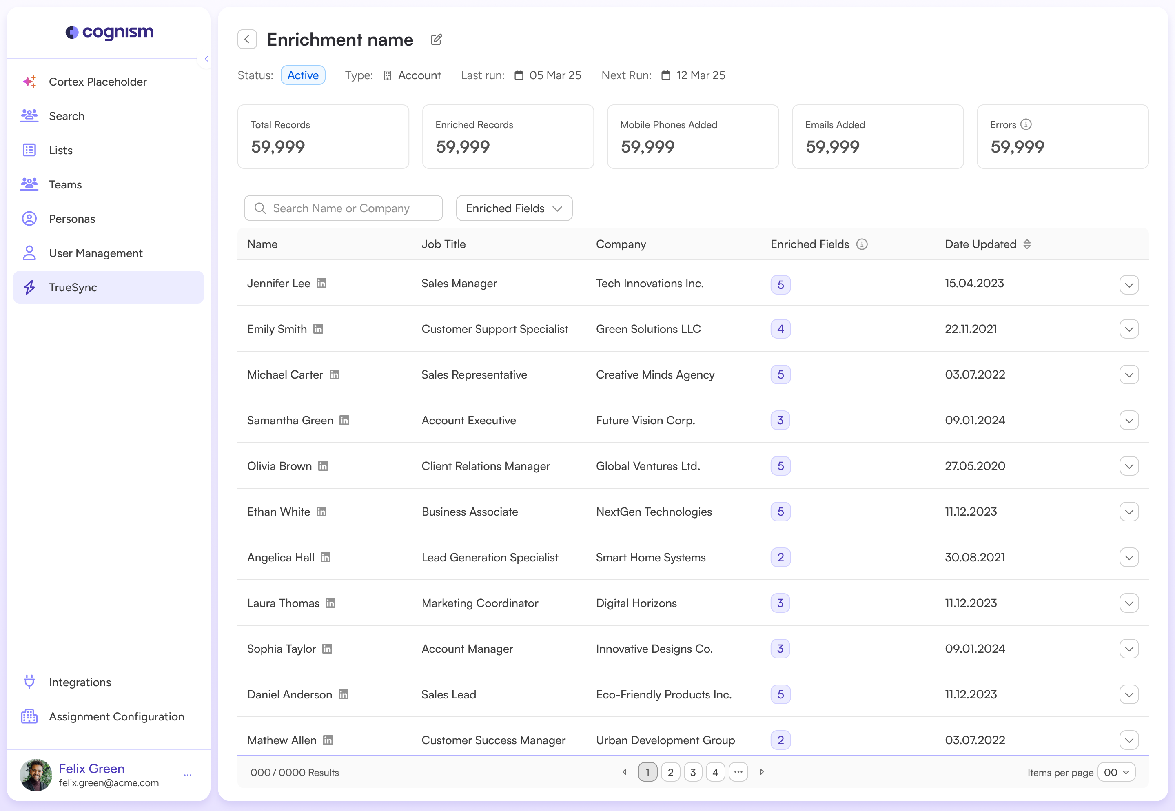The image size is (1175, 811).
Task: Click the edit pencil icon beside Enrichment name
Action: point(436,40)
